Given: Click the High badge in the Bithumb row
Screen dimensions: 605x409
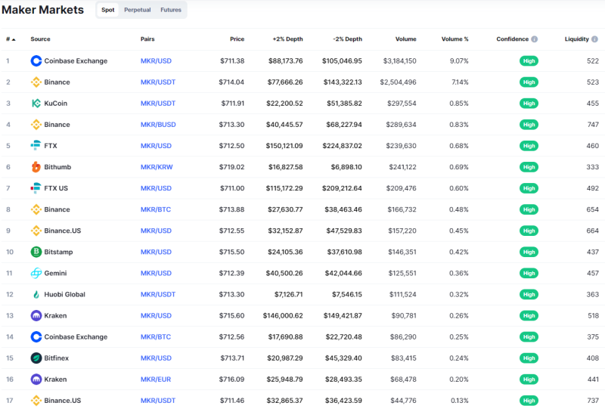Looking at the screenshot, I should point(529,167).
